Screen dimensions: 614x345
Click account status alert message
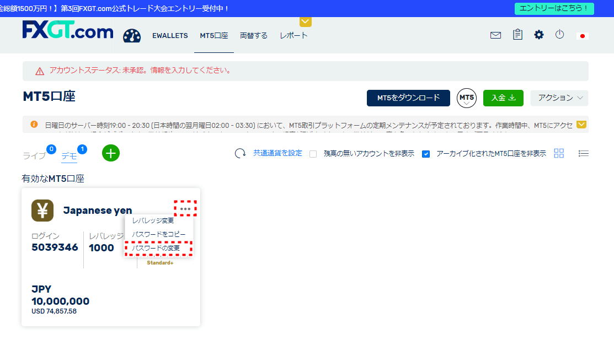tap(140, 71)
